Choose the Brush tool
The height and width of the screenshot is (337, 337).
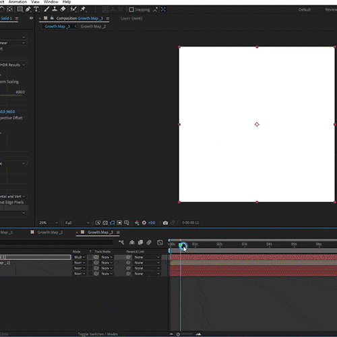47,9
